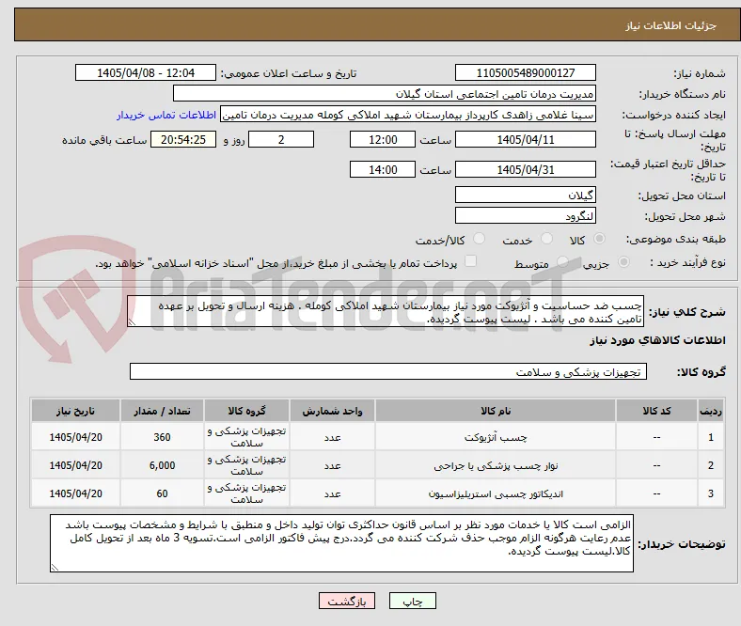Viewport: 741px width, 626px height.
Task: Click the تعداد / مقدار column header
Action: point(162,411)
